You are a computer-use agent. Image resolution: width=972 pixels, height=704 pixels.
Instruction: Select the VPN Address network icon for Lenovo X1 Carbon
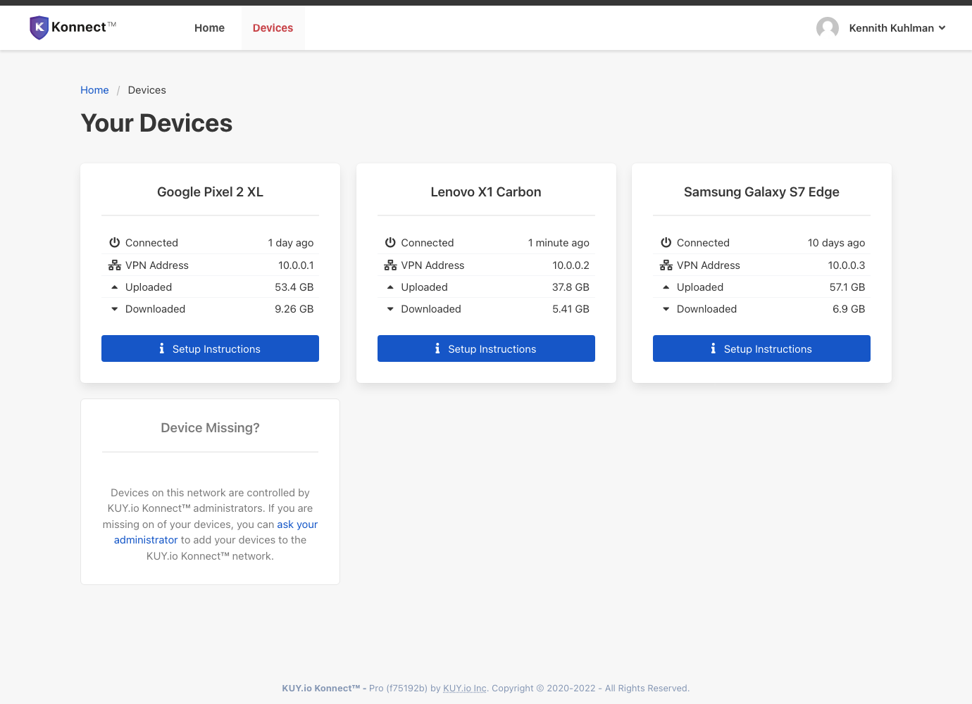[390, 265]
